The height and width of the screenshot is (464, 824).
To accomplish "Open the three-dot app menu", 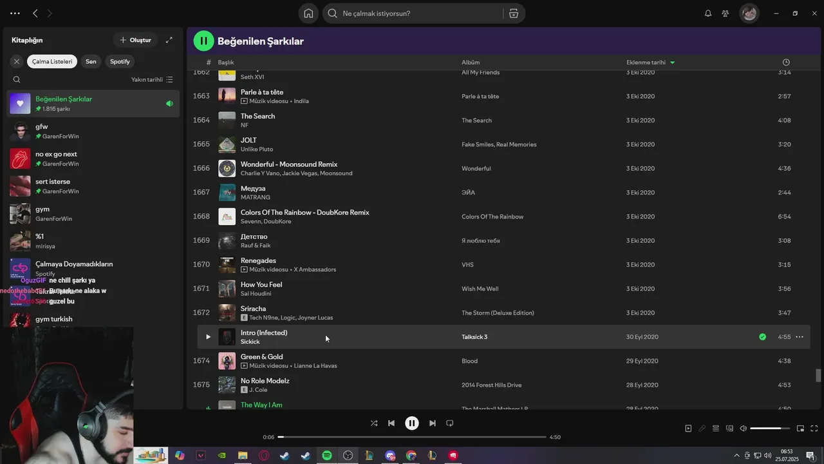I will click(15, 13).
